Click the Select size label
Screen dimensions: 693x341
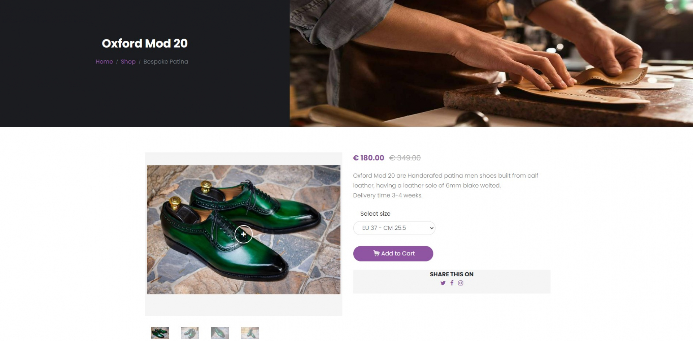coord(375,214)
